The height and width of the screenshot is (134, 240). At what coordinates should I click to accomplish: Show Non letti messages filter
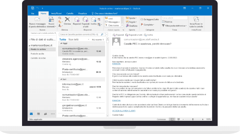tap(73, 40)
